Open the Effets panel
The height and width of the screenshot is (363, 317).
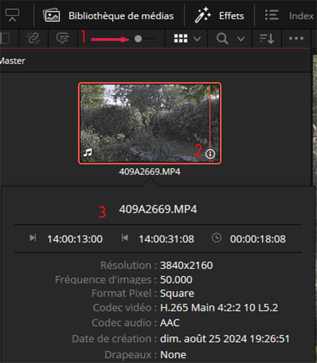[220, 16]
